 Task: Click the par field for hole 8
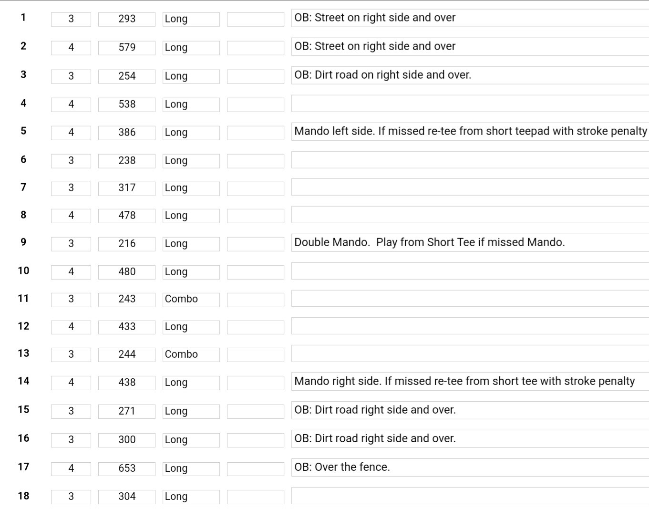pos(71,216)
